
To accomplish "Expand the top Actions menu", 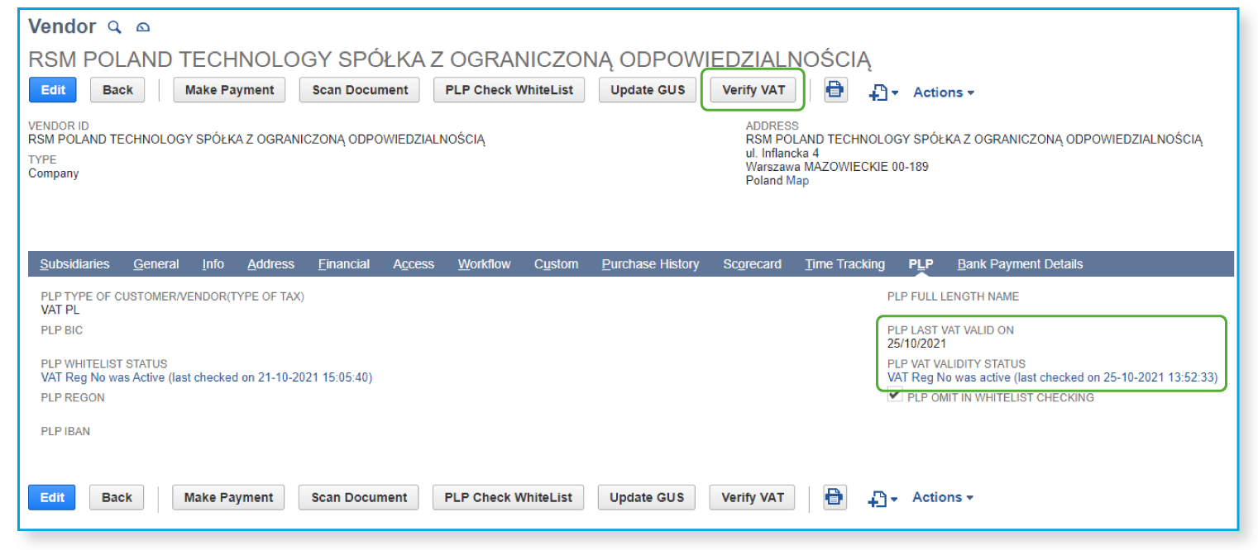I will [944, 92].
